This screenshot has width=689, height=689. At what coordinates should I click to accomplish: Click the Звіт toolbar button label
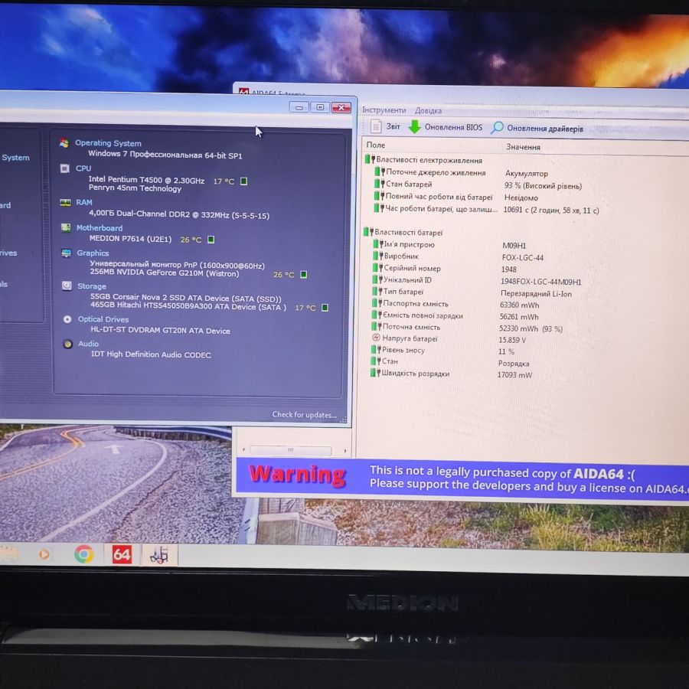pyautogui.click(x=393, y=126)
